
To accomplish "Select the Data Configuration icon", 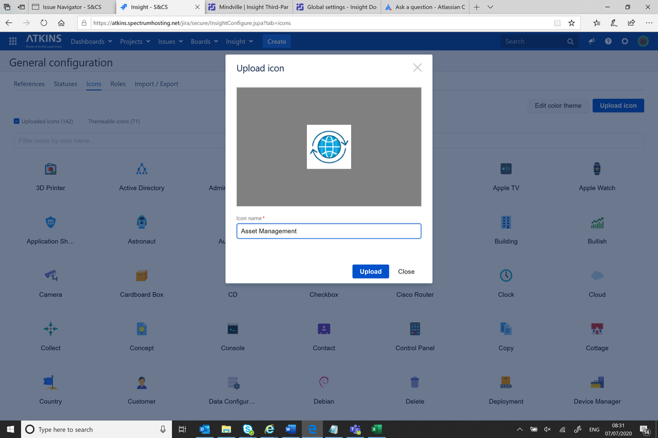I will click(233, 382).
